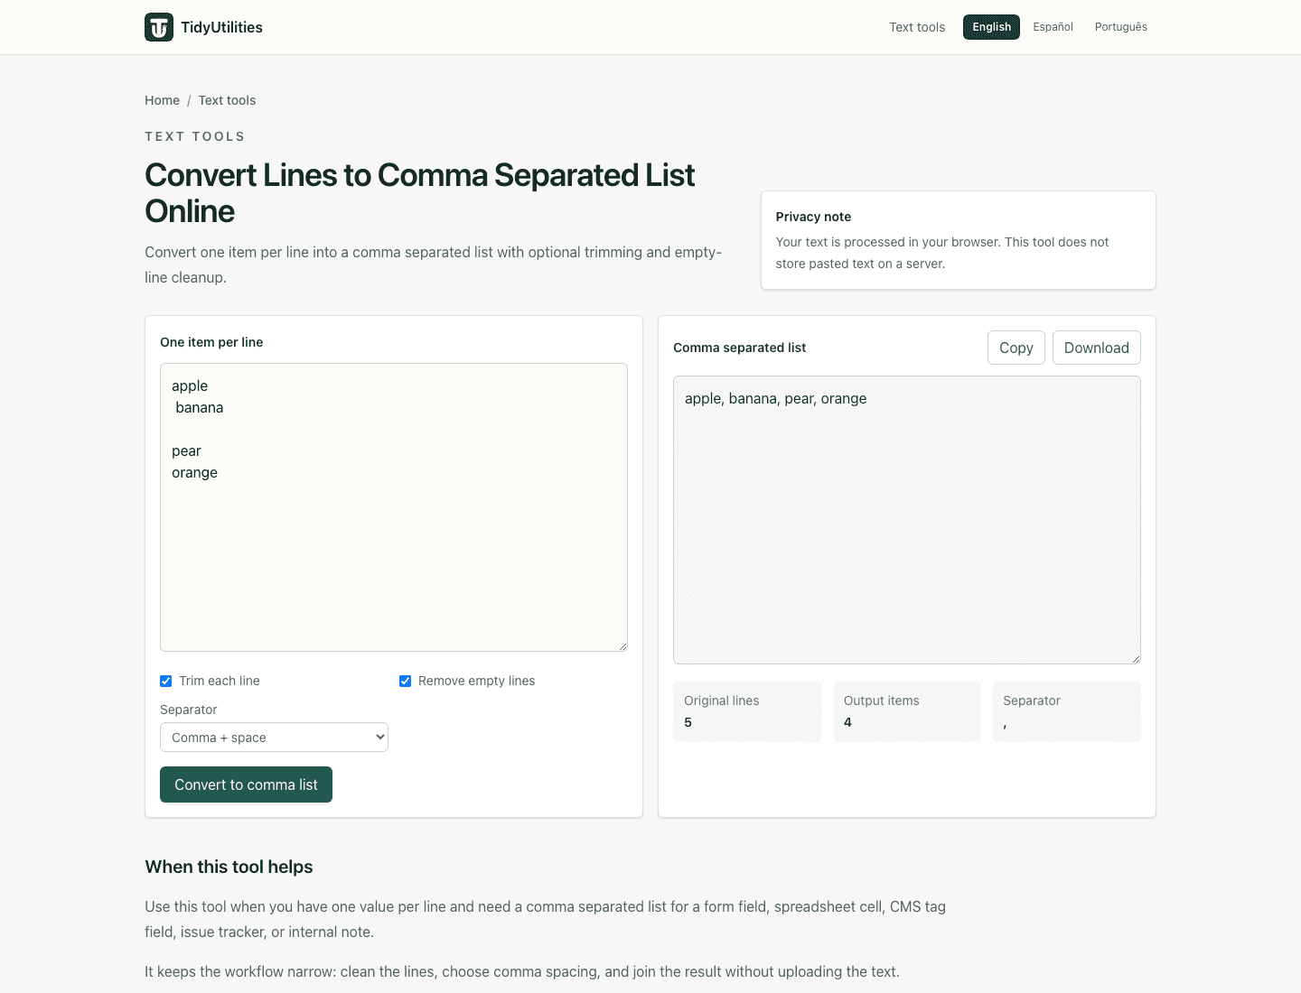
Task: Open the Separator dropdown
Action: pyautogui.click(x=274, y=737)
